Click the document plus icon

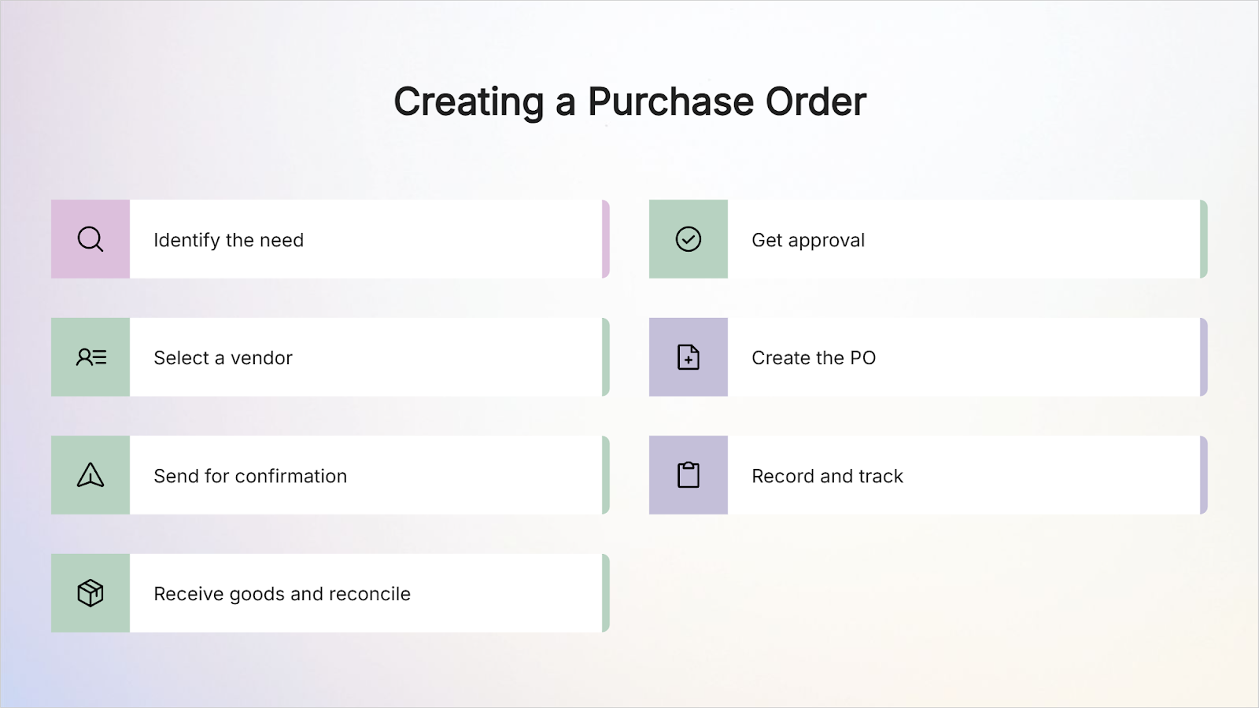[689, 357]
